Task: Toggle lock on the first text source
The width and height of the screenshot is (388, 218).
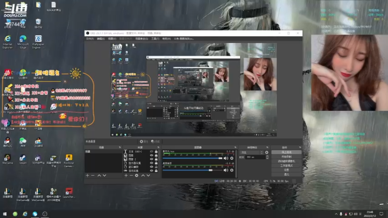Action: (x=157, y=152)
